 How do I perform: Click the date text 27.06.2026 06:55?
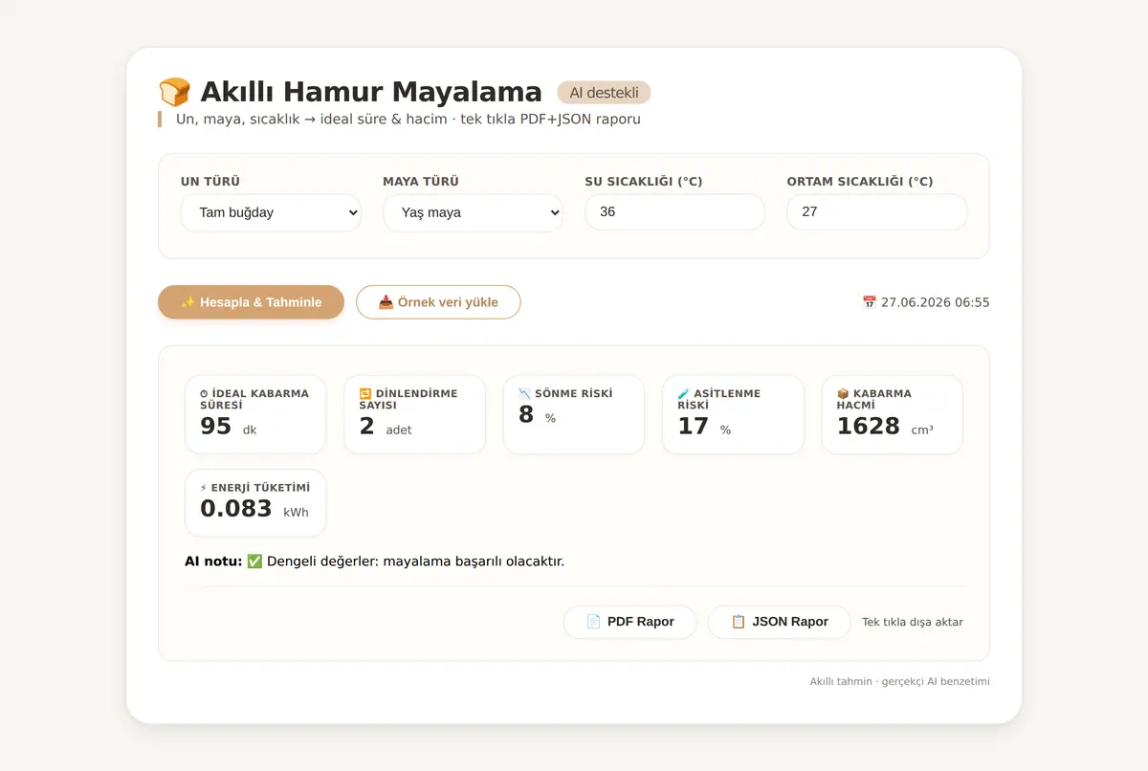pos(936,302)
